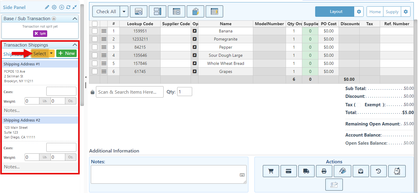Click the shopping cart action icon

tap(271, 171)
